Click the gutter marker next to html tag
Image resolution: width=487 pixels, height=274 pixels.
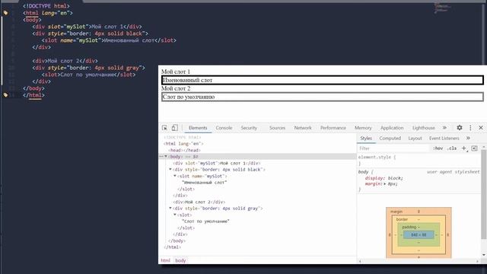click(5, 13)
